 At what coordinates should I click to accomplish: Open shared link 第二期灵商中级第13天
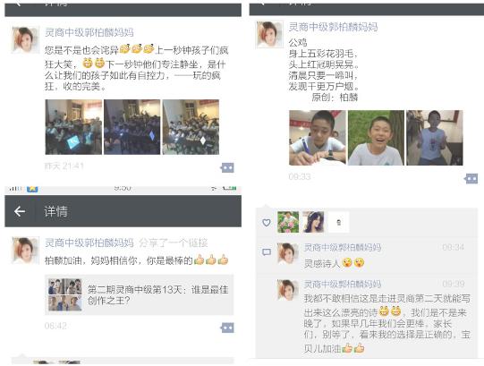[140, 294]
